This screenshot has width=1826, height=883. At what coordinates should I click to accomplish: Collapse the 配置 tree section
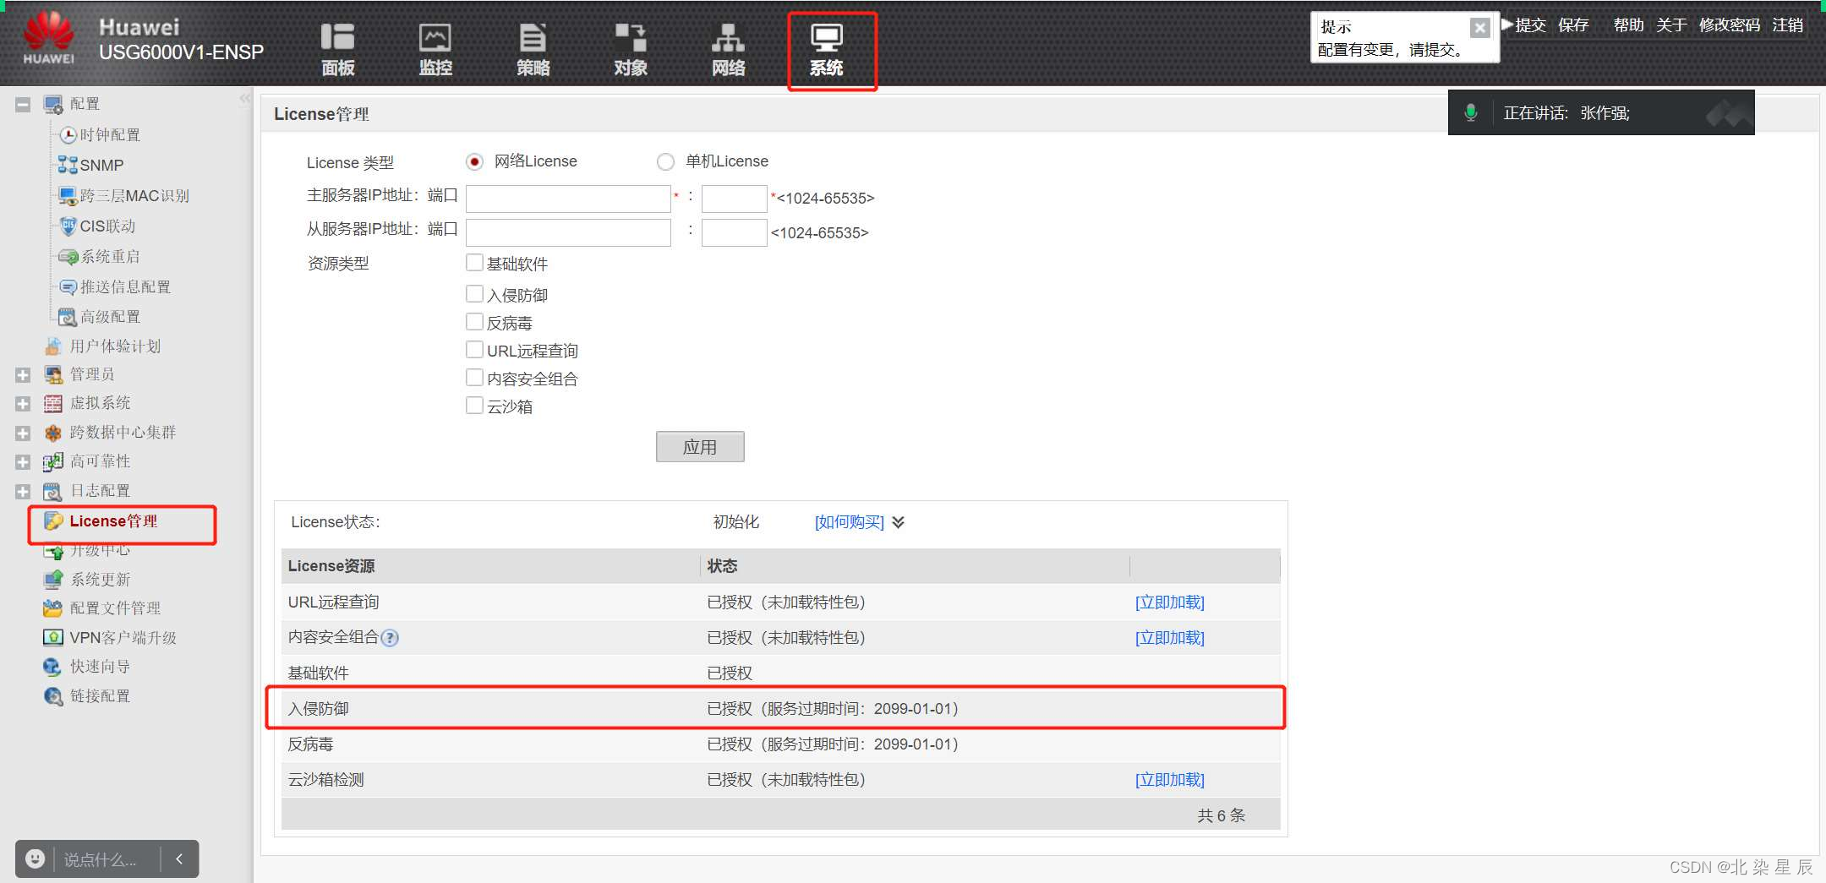coord(22,103)
